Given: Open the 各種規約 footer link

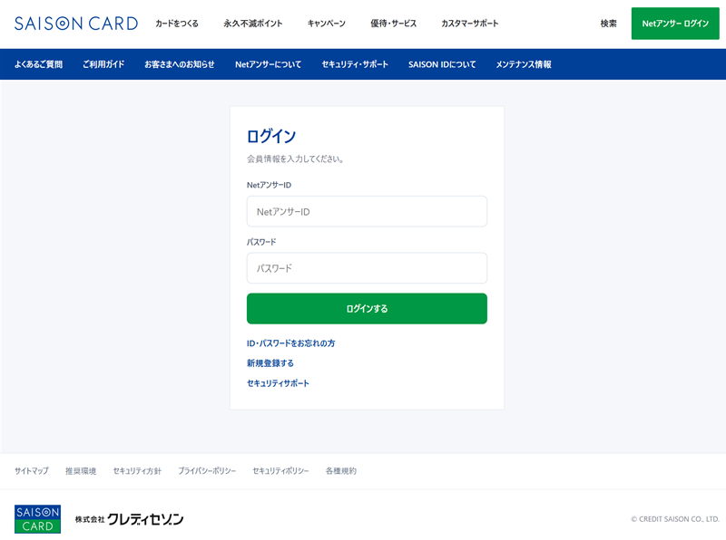Looking at the screenshot, I should pyautogui.click(x=341, y=470).
